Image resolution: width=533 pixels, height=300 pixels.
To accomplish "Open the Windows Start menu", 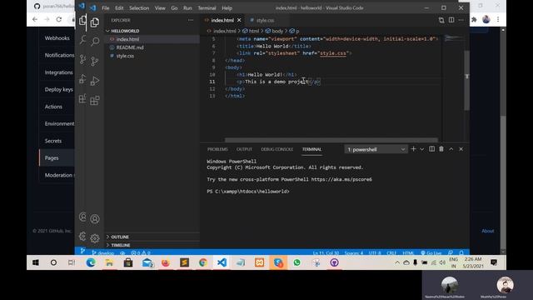I will point(35,262).
